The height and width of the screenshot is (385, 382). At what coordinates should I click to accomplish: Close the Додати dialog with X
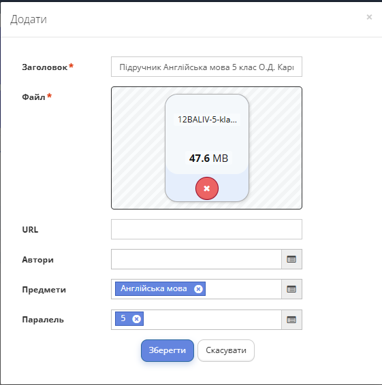tap(369, 17)
